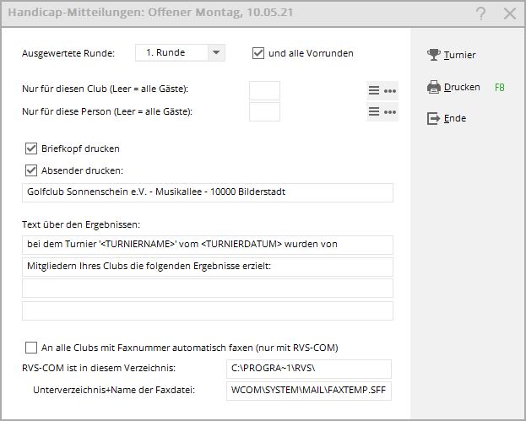This screenshot has width=526, height=421.
Task: Click the text line starting 'bei dem Turnier'
Action: coord(208,245)
